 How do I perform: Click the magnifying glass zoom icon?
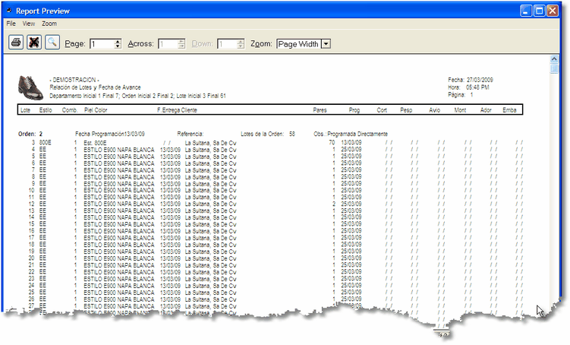pos(52,43)
